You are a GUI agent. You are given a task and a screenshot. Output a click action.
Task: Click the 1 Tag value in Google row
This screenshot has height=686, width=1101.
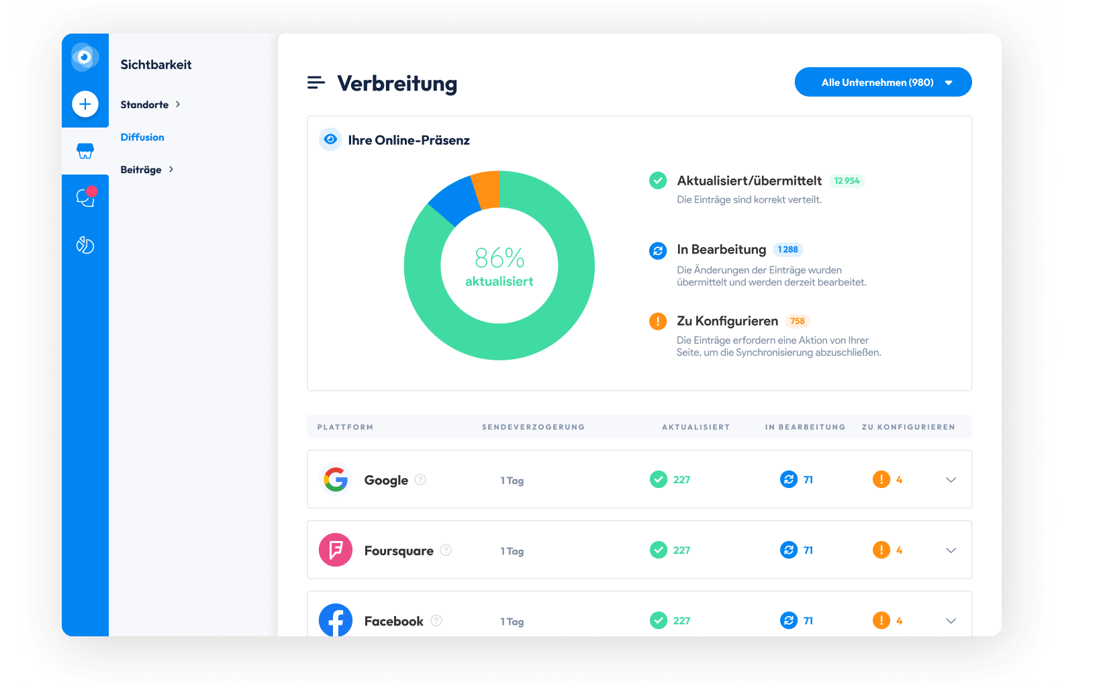pos(512,481)
